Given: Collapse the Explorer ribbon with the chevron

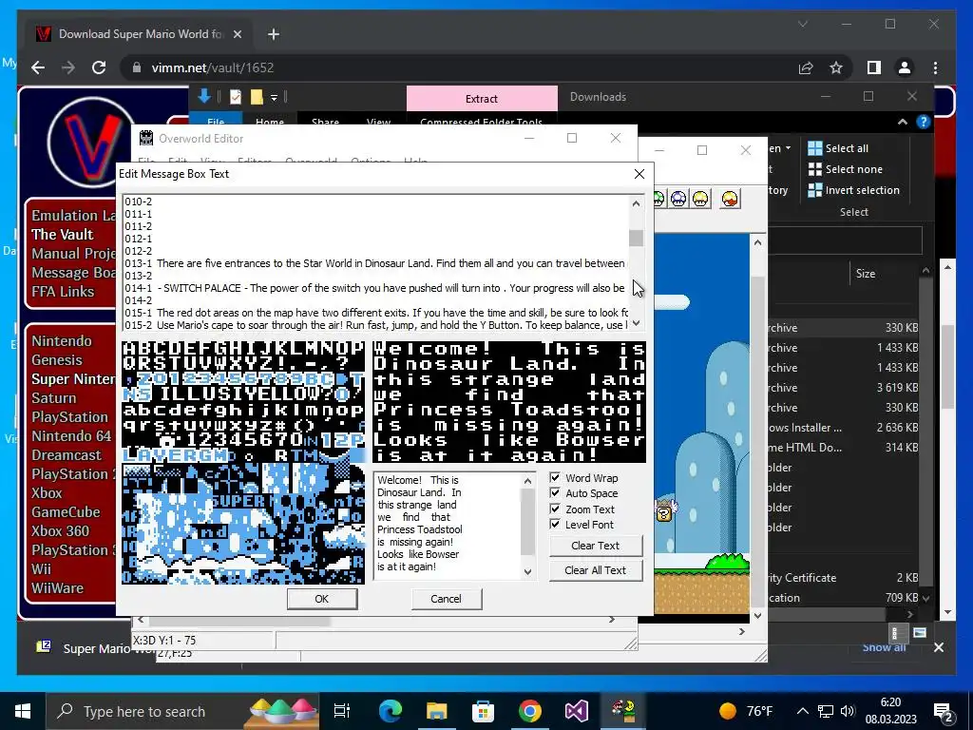Looking at the screenshot, I should click(x=903, y=123).
